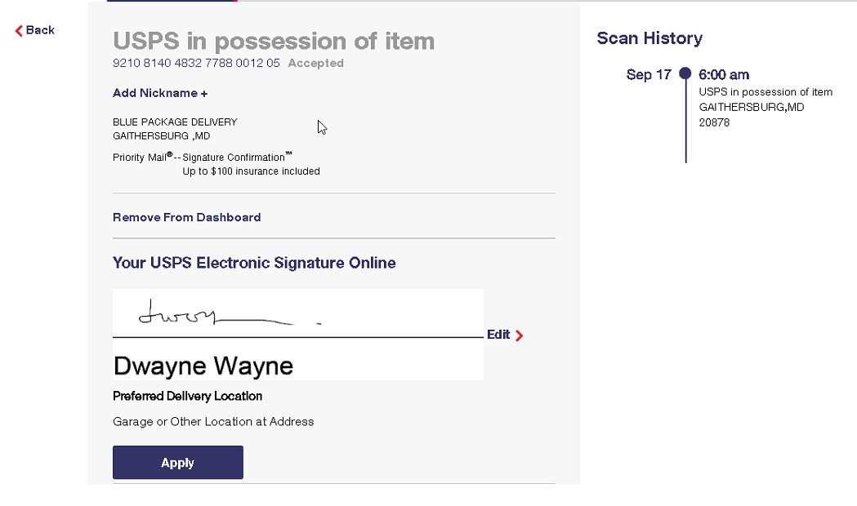Click the 6:00 am scan history entry

pos(724,75)
